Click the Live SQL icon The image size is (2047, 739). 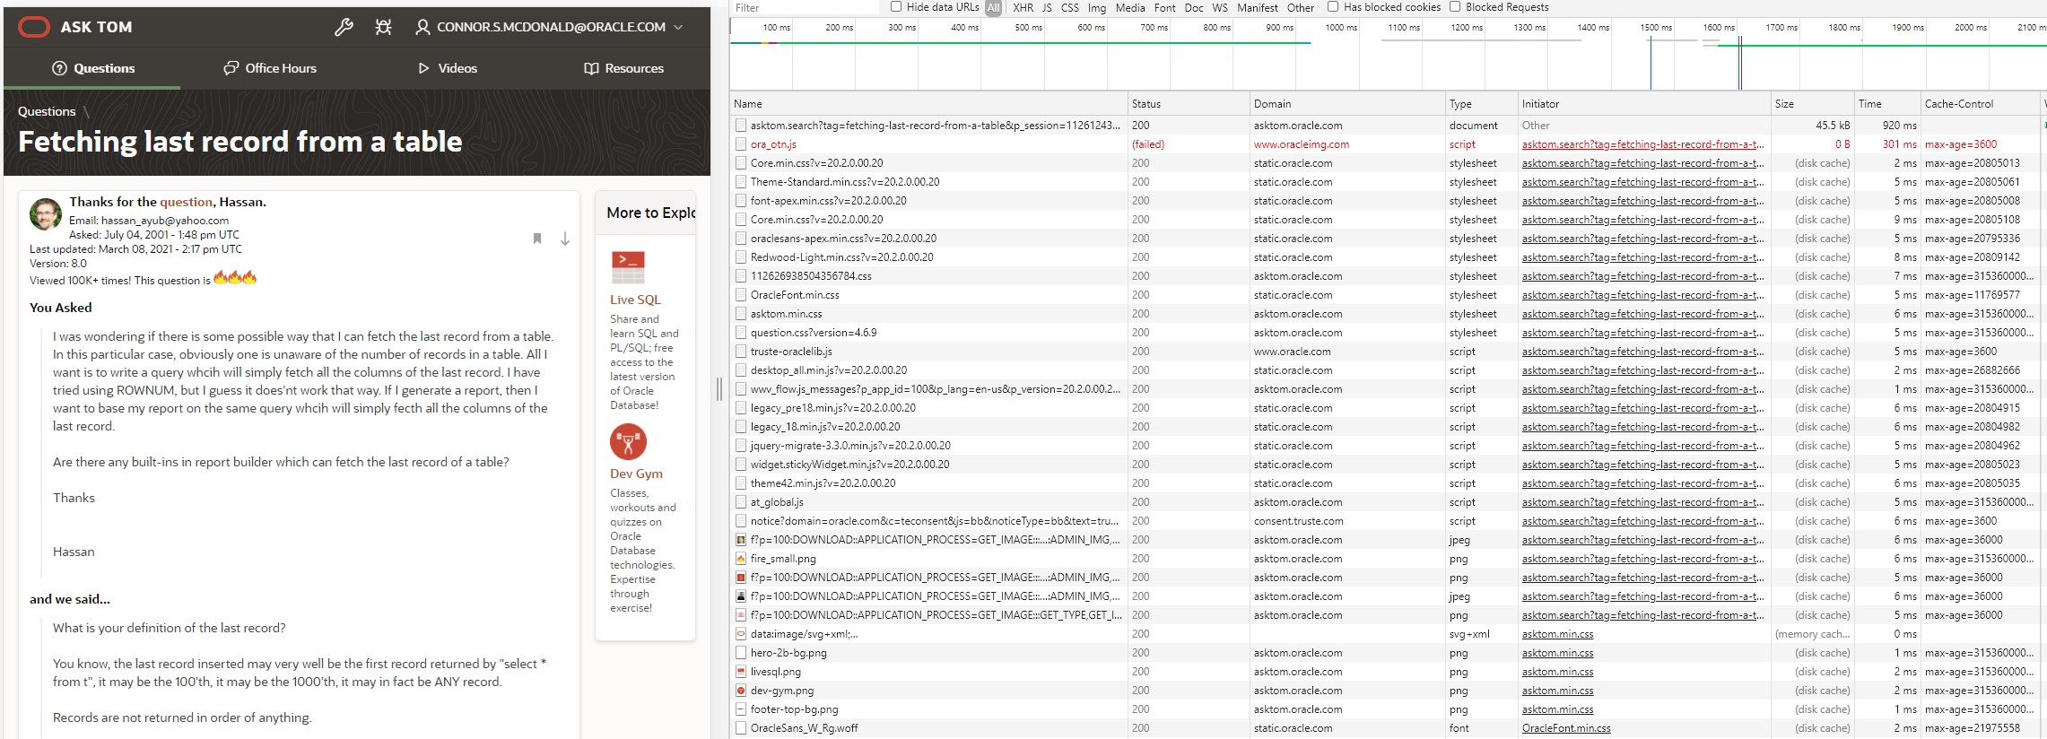pos(628,268)
